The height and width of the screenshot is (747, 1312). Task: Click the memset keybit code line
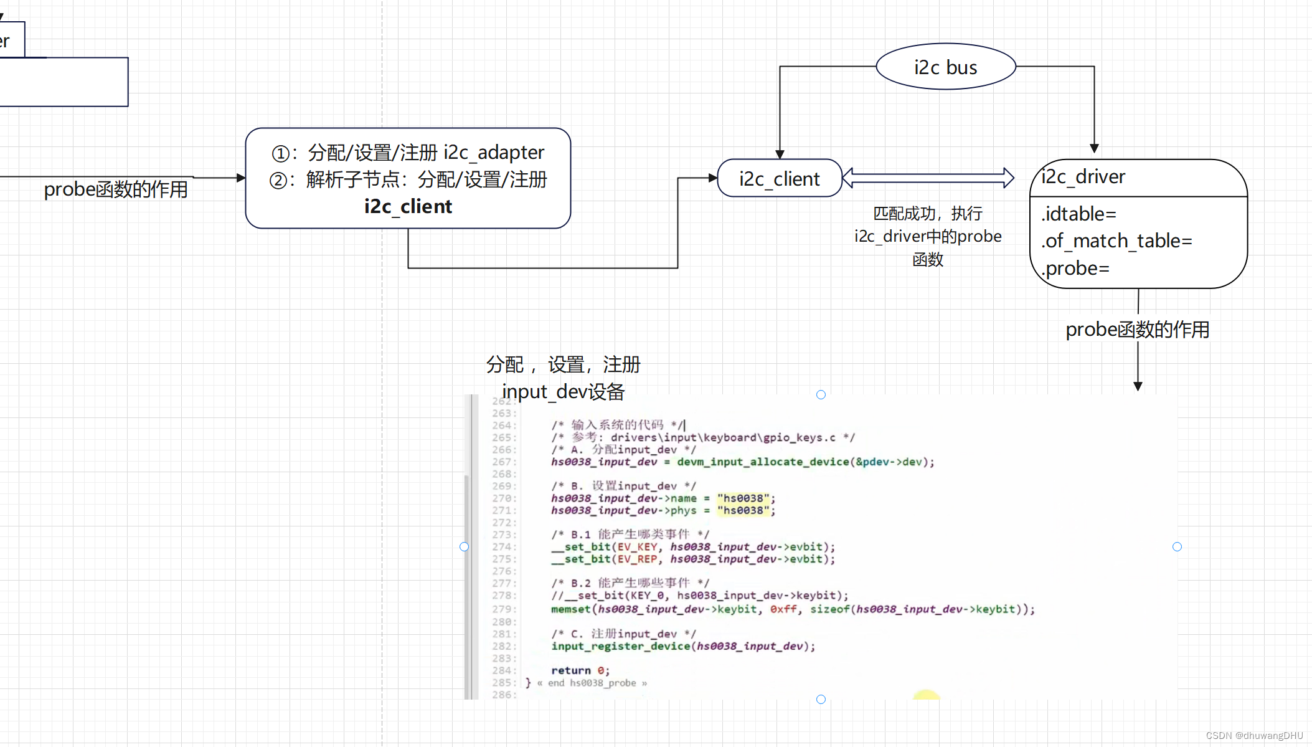coord(793,609)
